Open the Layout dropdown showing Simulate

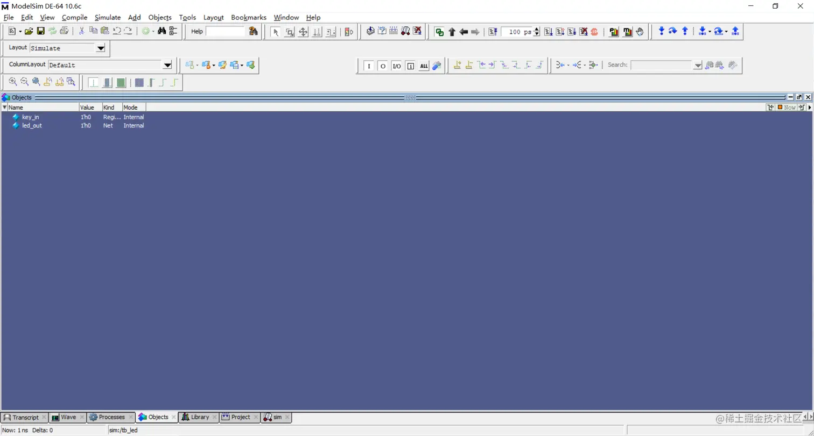click(x=101, y=48)
